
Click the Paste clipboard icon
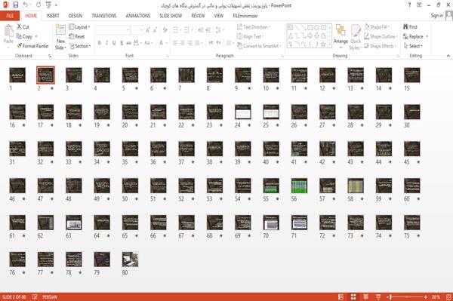coord(8,31)
